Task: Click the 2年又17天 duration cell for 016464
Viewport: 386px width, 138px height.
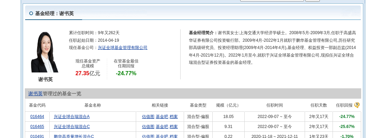Action: [x=318, y=117]
